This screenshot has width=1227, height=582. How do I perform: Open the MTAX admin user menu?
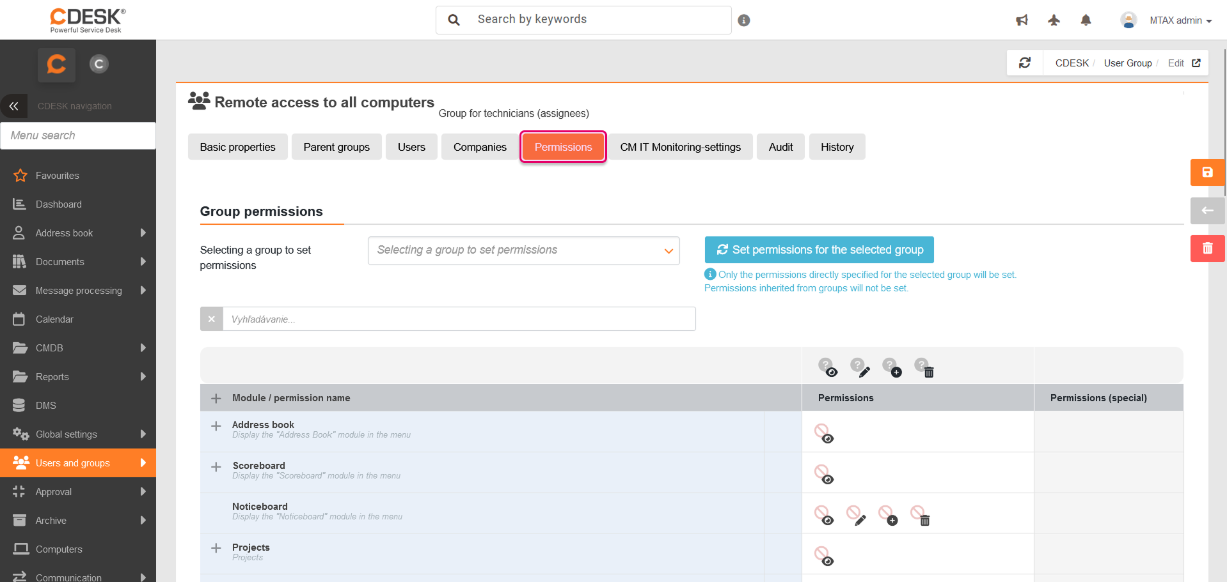pos(1175,20)
